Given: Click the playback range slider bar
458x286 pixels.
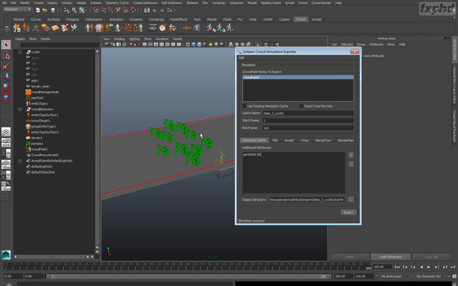Looking at the screenshot, I should (x=189, y=276).
